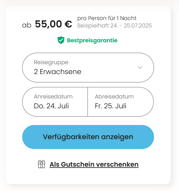The image size is (179, 191).
Task: Click the Reisegruppe label text
Action: click(x=51, y=62)
